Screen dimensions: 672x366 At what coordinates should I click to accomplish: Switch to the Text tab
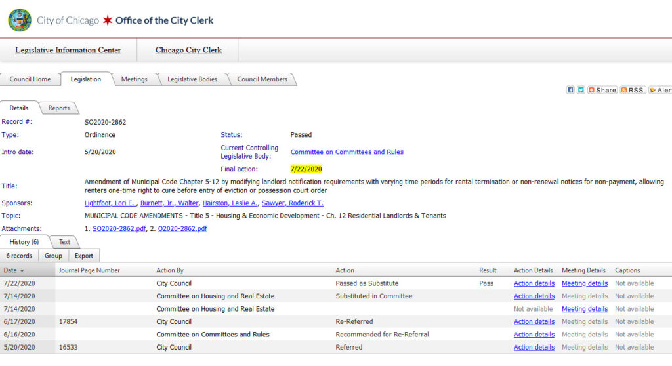65,242
